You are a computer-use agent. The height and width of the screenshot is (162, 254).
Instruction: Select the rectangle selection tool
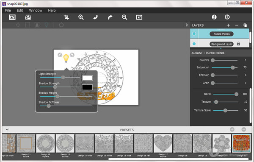pyautogui.click(x=28, y=25)
